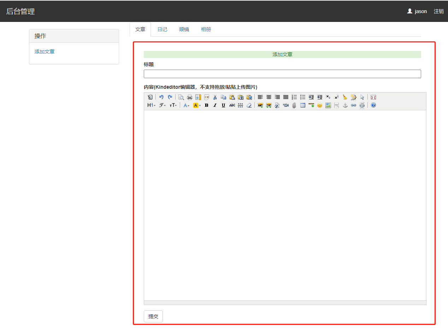448x333 pixels.
Task: Switch to the 眼镜 tab
Action: (184, 29)
